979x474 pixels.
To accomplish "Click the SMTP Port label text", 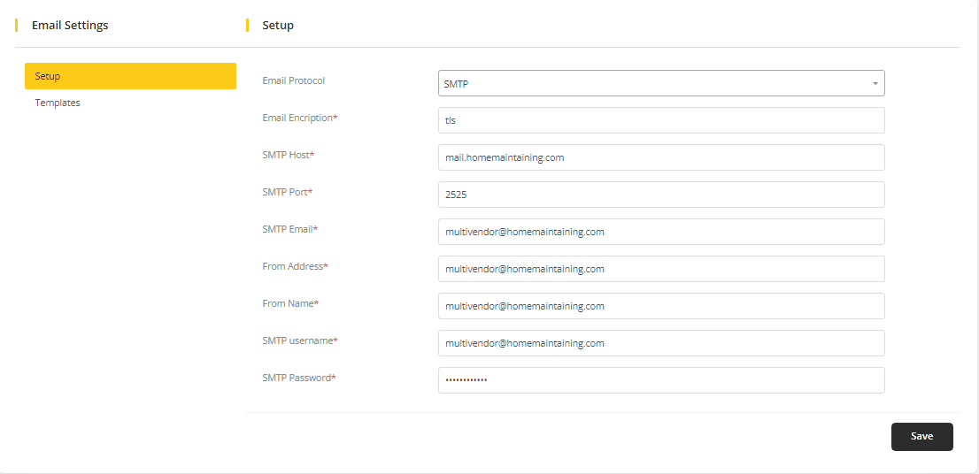I will tap(287, 192).
